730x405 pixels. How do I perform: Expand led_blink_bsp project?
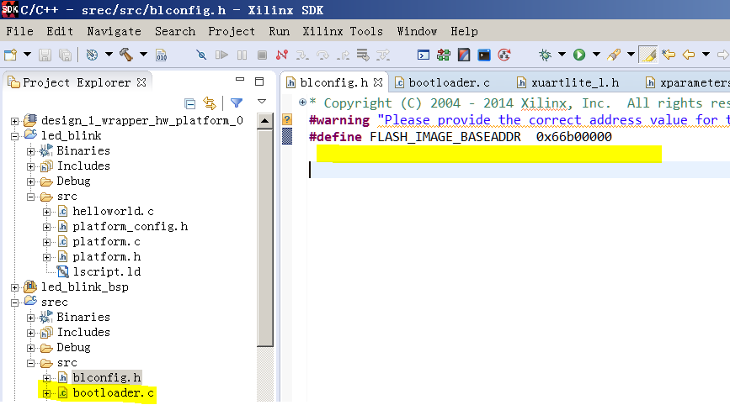pos(15,287)
